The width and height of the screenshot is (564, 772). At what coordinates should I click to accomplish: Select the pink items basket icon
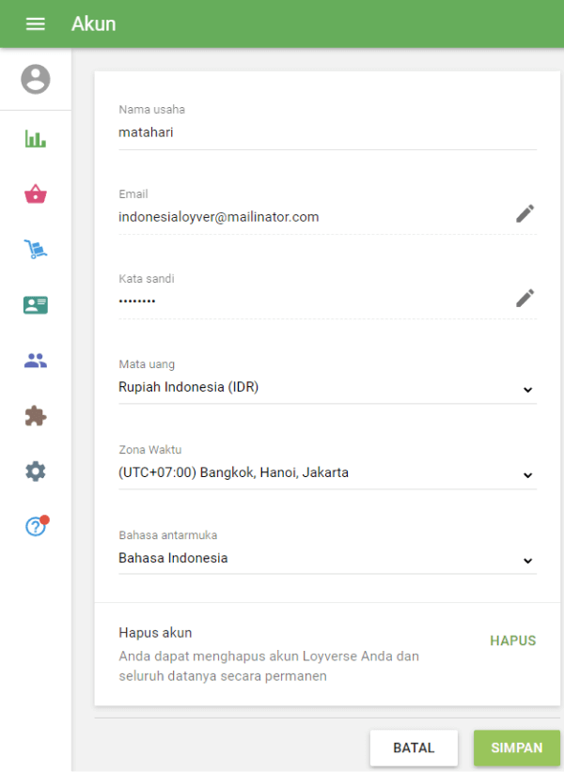tap(36, 193)
